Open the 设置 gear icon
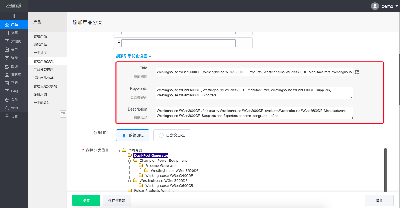This screenshot has width=400, height=208. 7,116
